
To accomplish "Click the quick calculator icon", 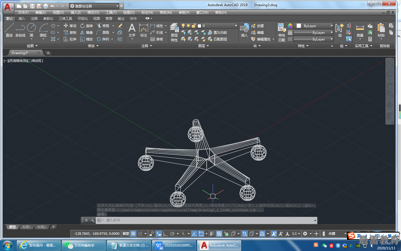I will tap(370, 39).
